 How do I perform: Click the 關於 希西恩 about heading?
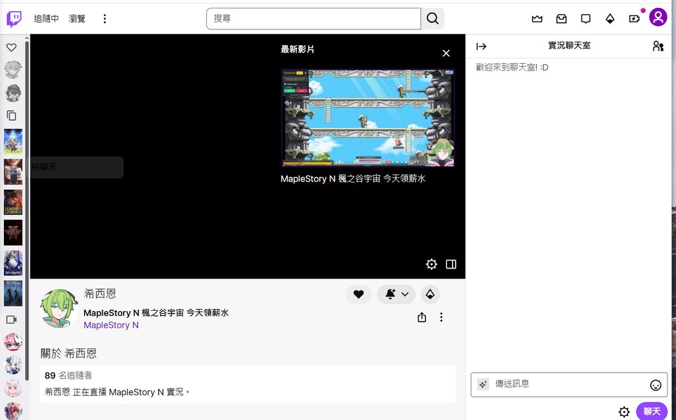click(69, 354)
